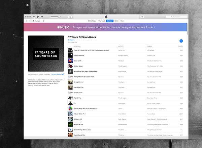The image size is (202, 148).
Task: Select the song 'Walk On By'
Action: (77, 98)
